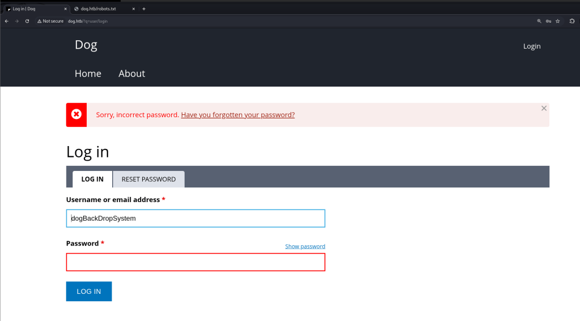This screenshot has height=321, width=580.
Task: Go to Home in the navigation
Action: coord(88,74)
